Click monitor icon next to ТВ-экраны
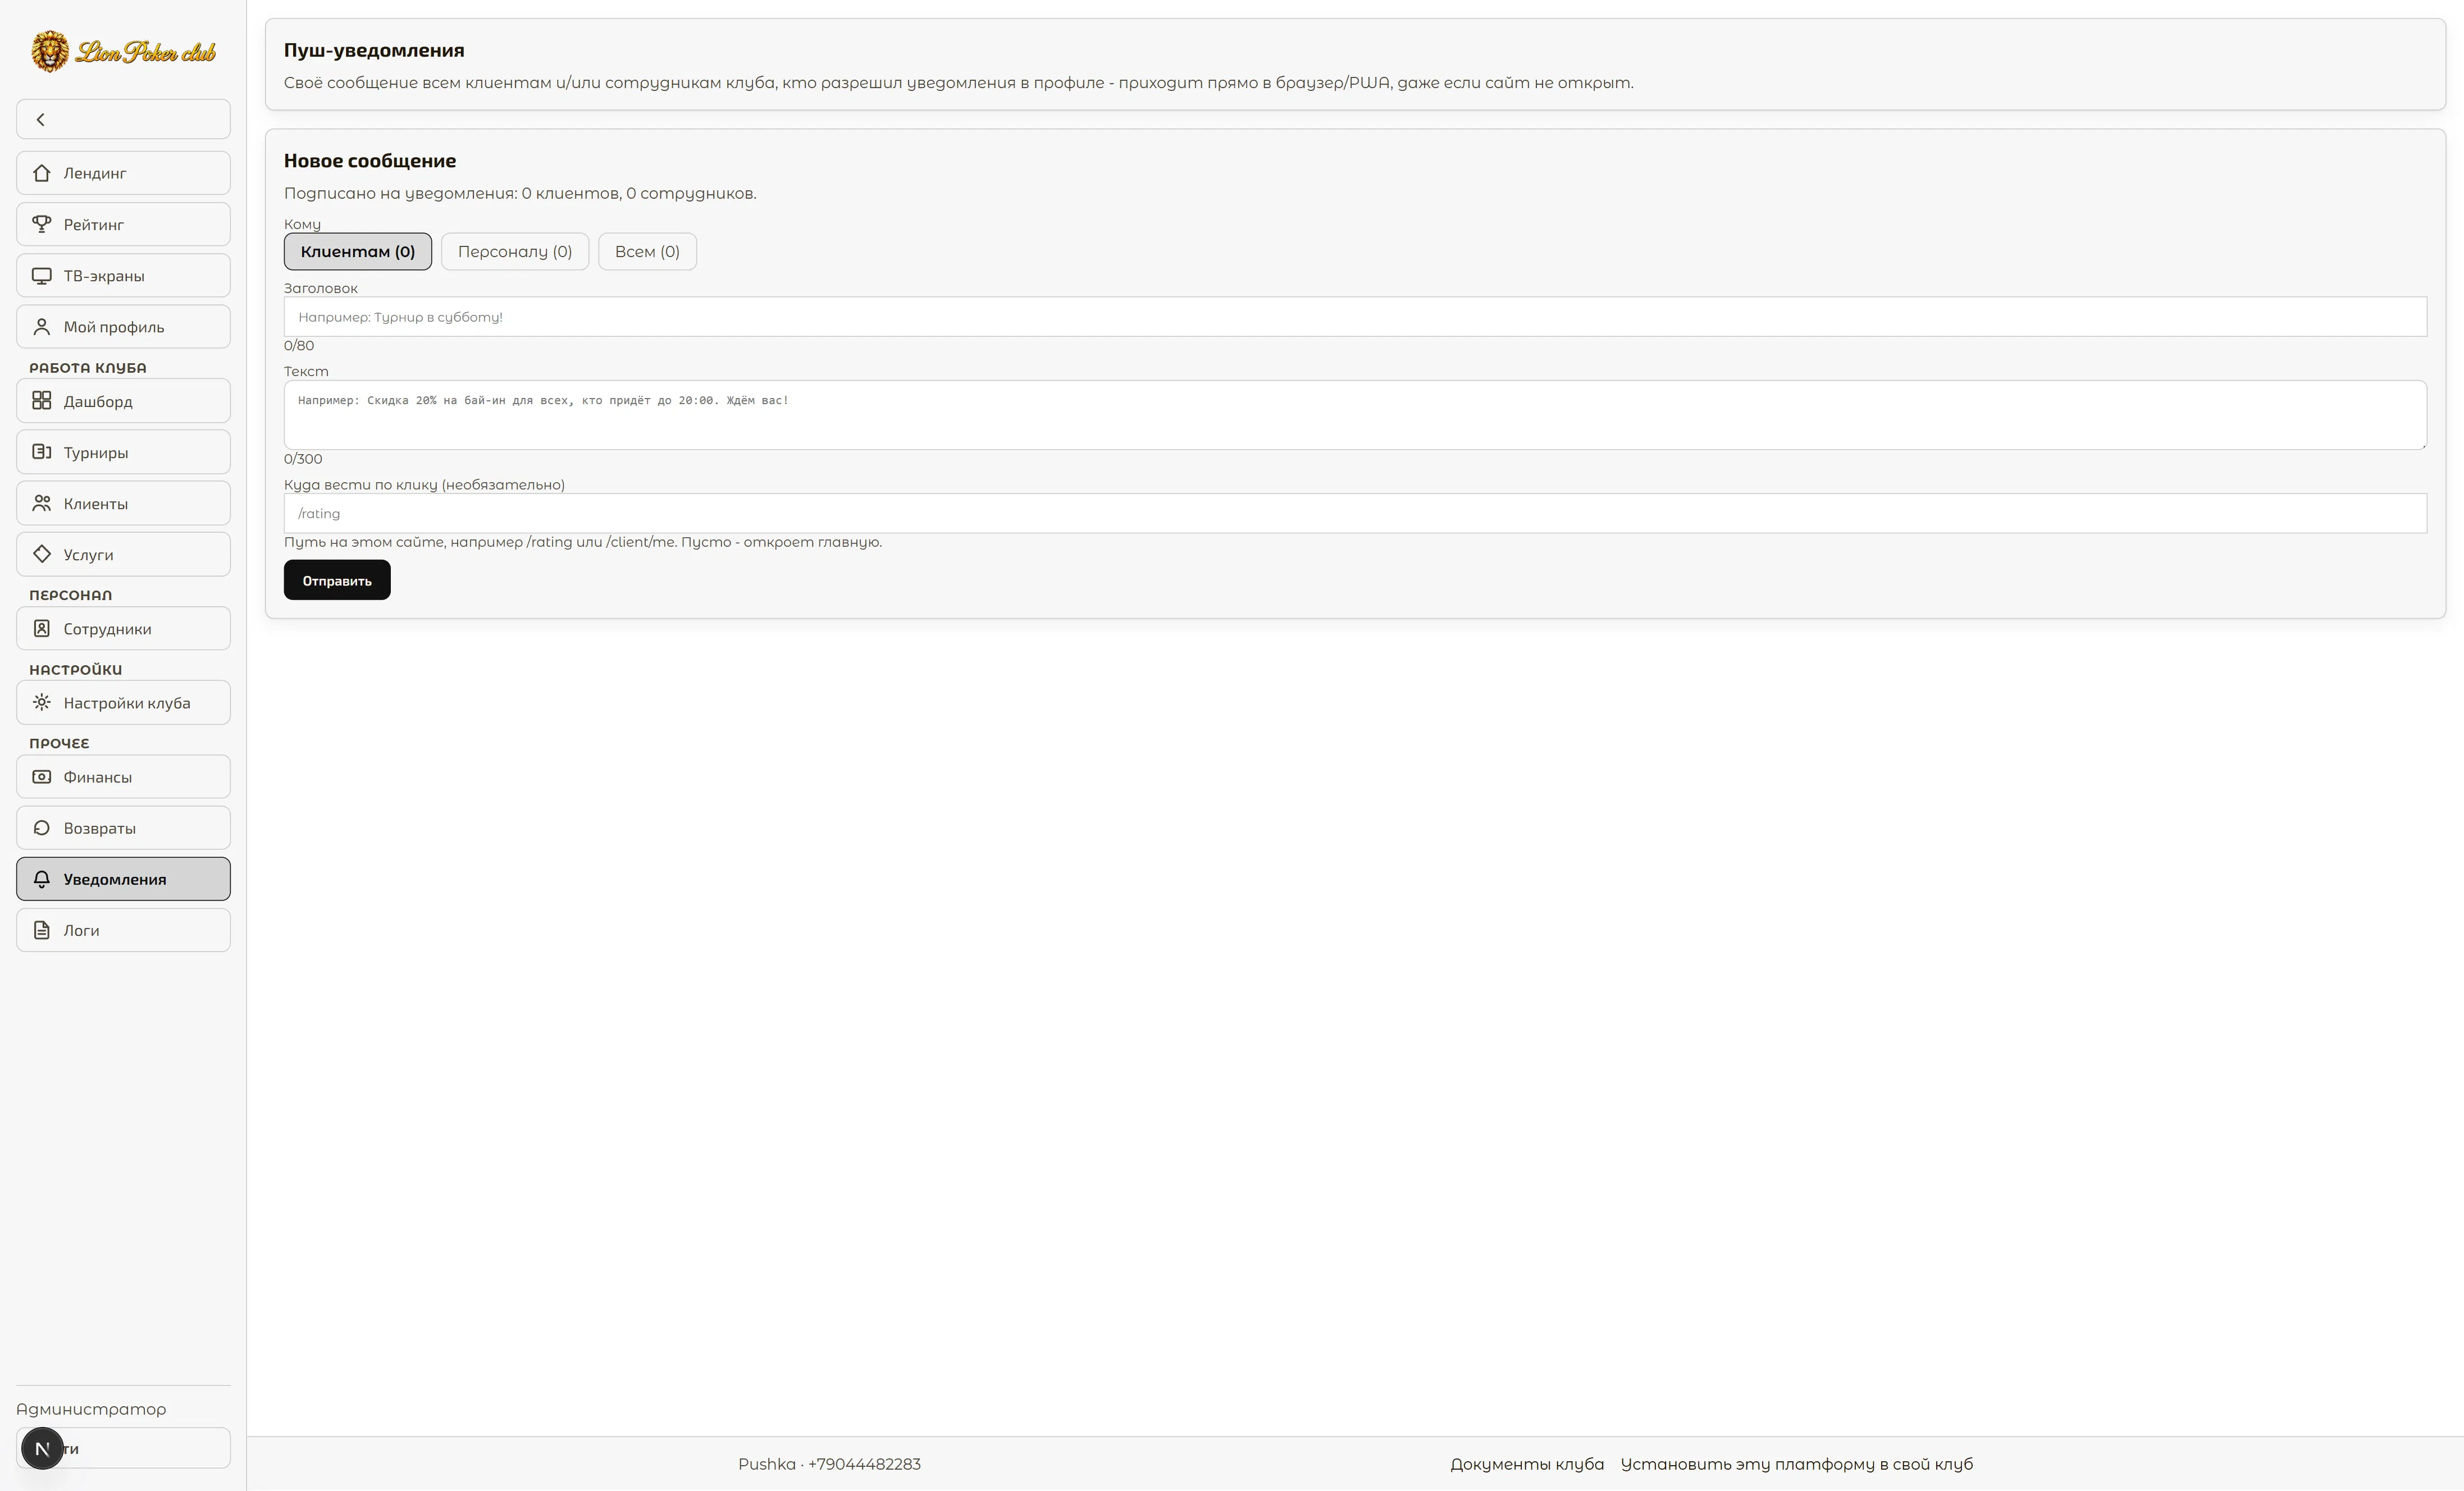The height and width of the screenshot is (1491, 2464). 41,275
